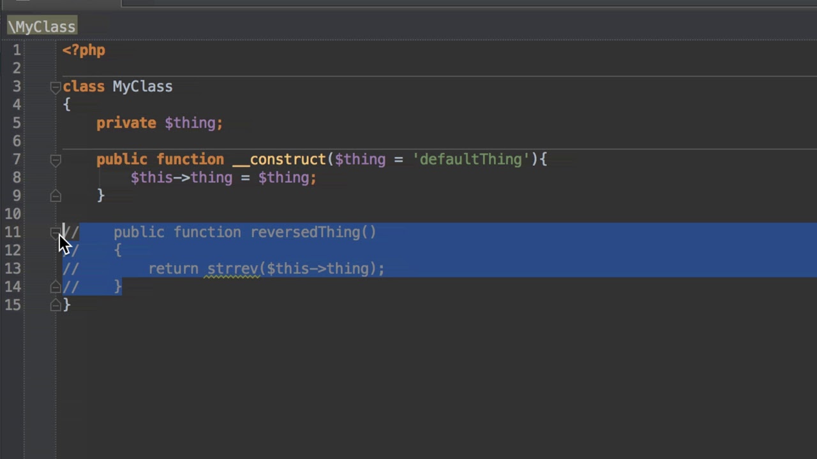Click the closing brace on line 15
The image size is (817, 459).
coord(66,305)
